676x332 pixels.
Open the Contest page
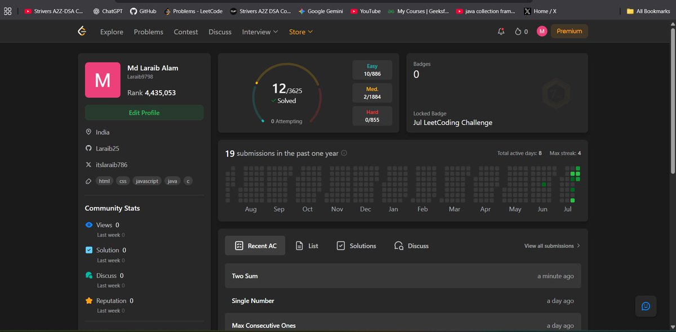pyautogui.click(x=186, y=32)
